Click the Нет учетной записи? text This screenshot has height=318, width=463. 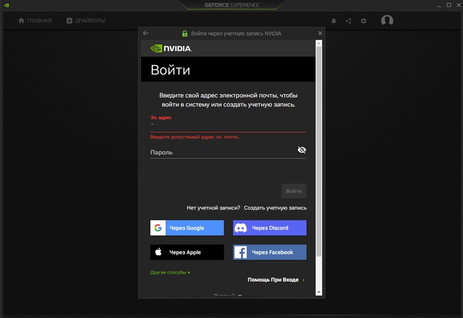point(213,208)
